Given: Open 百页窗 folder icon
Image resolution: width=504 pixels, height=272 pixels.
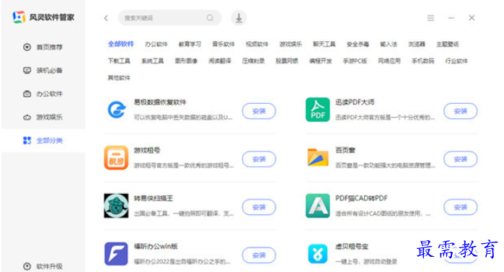Looking at the screenshot, I should (x=317, y=157).
